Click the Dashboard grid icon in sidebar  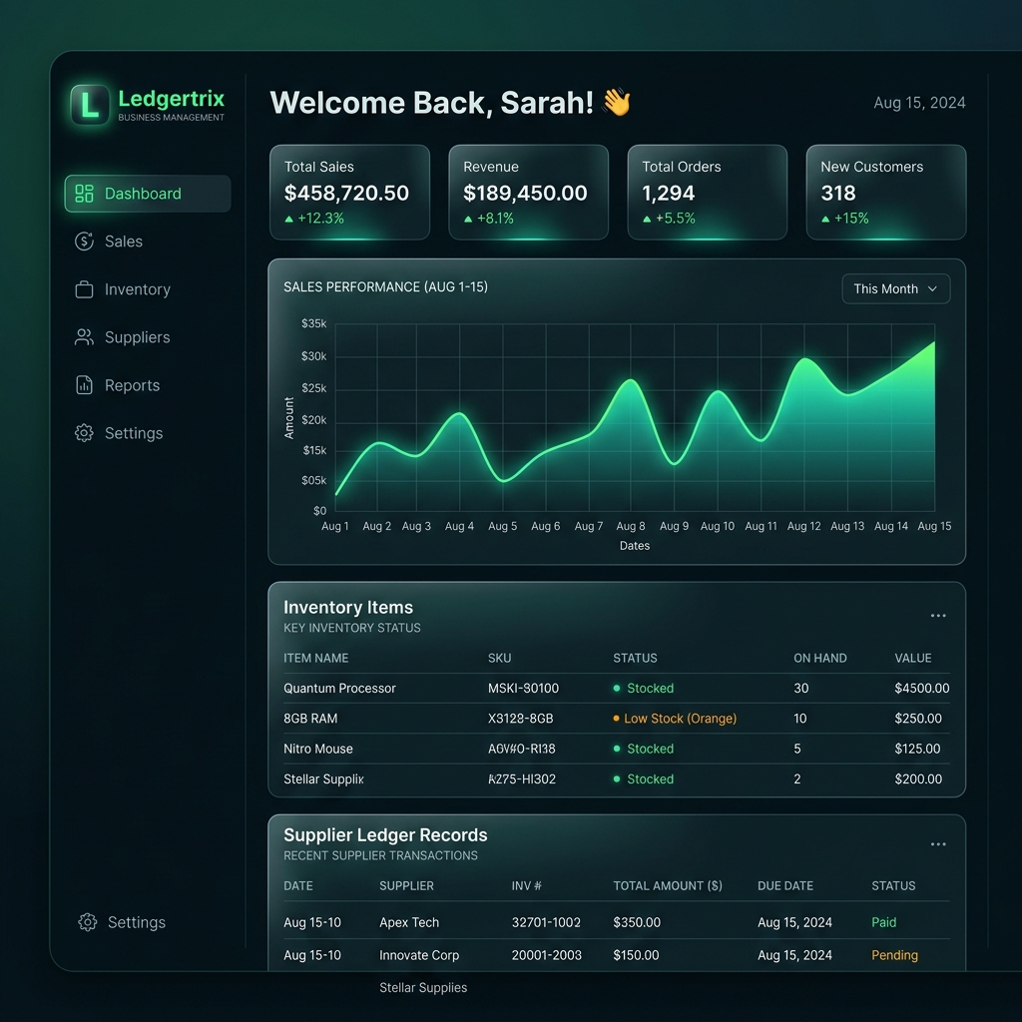(84, 194)
